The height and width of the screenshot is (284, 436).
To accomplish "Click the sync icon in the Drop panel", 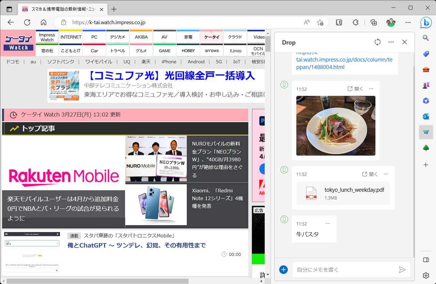I will 377,42.
